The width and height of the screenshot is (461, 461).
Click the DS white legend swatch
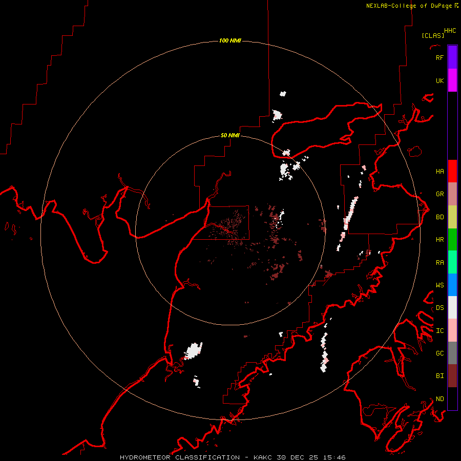(x=452, y=307)
